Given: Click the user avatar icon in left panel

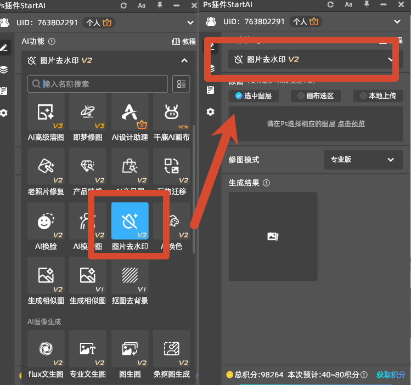Looking at the screenshot, I should [x=4, y=23].
